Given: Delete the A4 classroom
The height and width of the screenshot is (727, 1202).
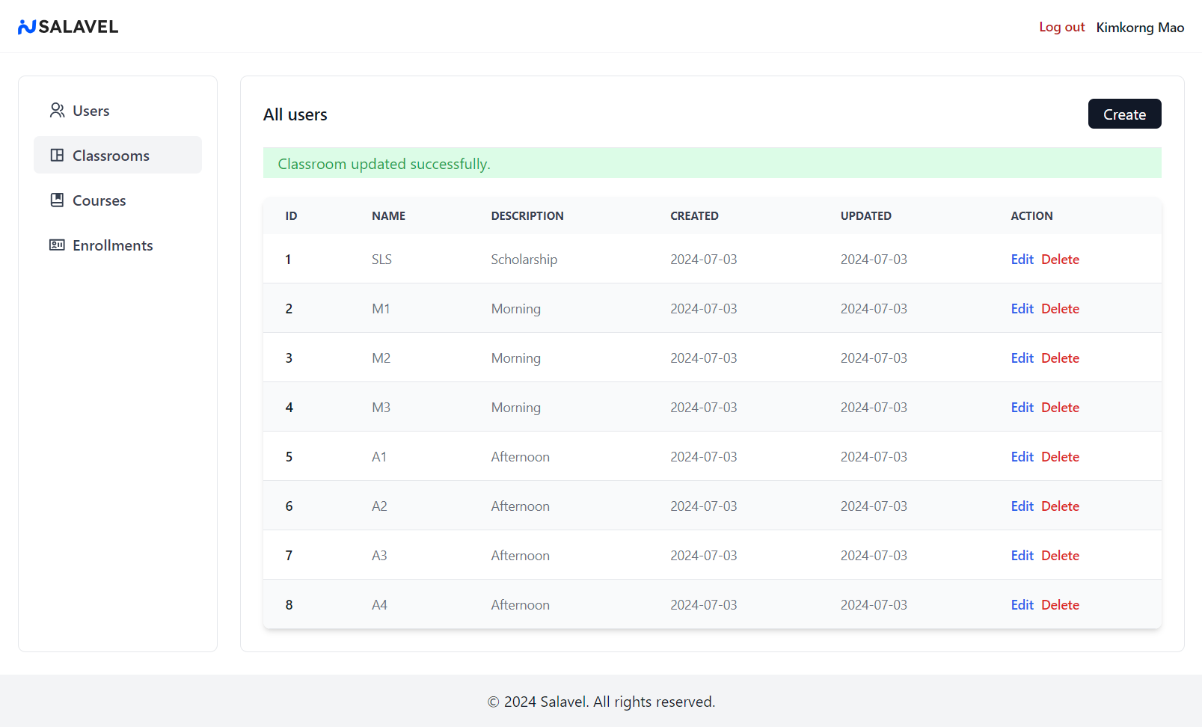Looking at the screenshot, I should 1060,605.
